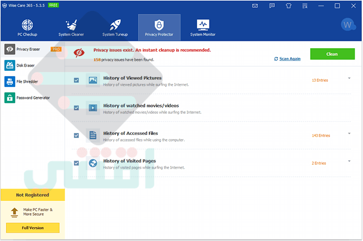Click the red crossed-eye privacy warning icon
This screenshot has height=241, width=363.
click(x=79, y=53)
